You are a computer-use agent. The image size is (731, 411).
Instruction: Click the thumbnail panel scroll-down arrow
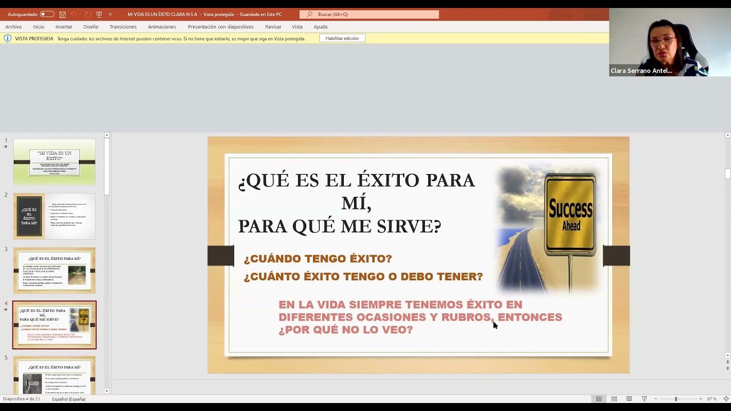(106, 391)
